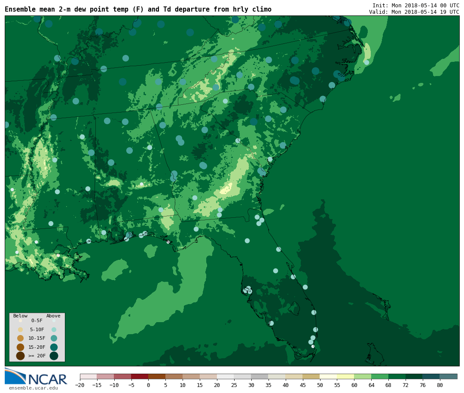Click the NCAR logo
Screen dimensions: 464x393
[x=36, y=376]
